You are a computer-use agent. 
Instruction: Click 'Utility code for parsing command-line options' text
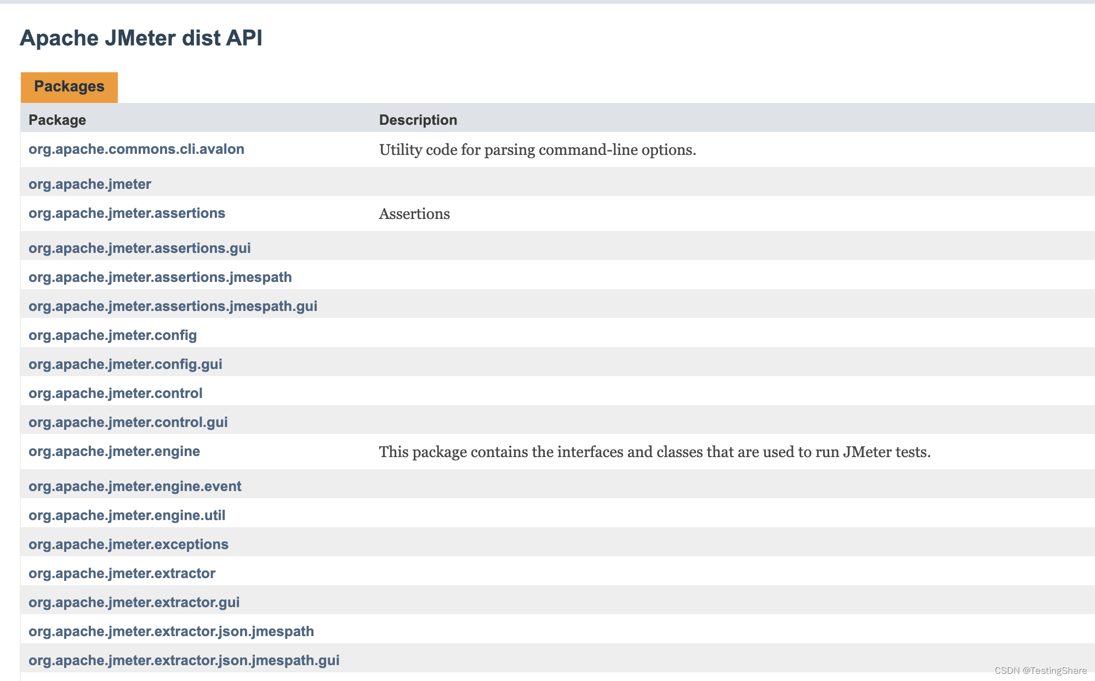[x=538, y=150]
